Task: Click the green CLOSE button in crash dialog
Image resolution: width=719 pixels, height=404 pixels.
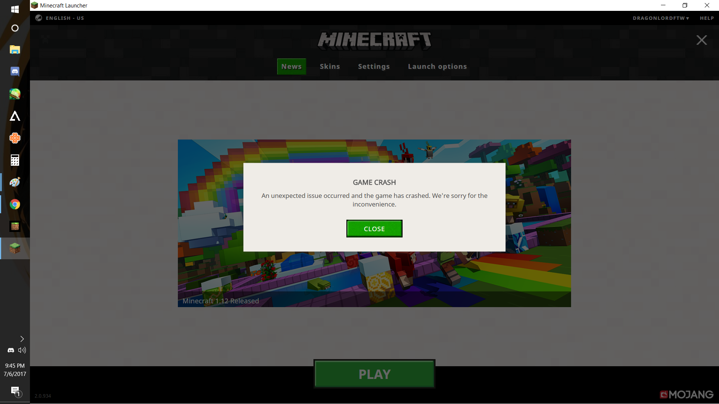Action: tap(374, 229)
